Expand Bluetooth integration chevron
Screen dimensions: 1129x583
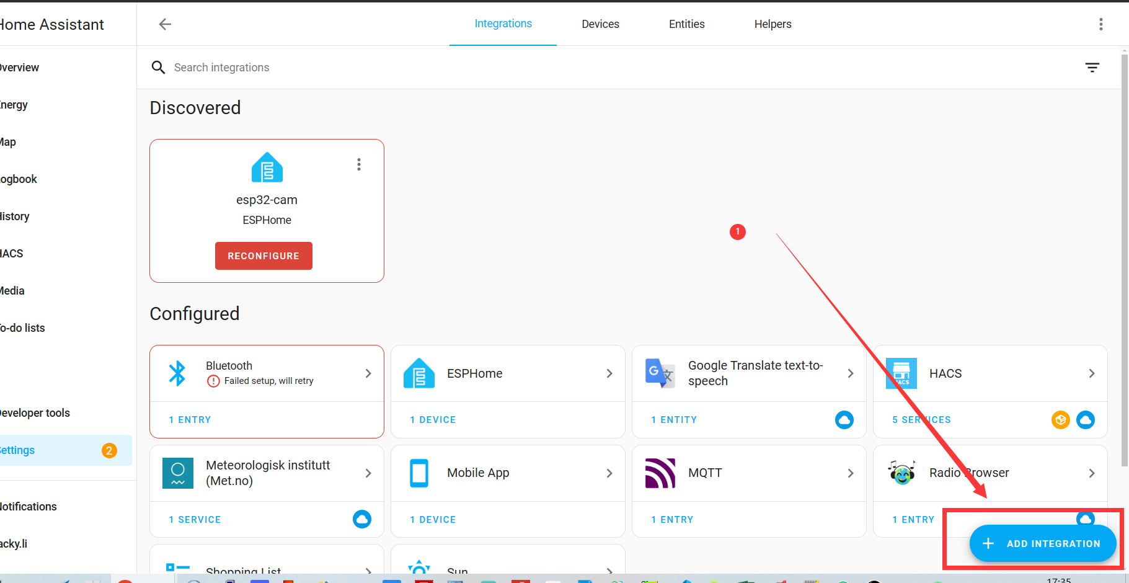368,373
